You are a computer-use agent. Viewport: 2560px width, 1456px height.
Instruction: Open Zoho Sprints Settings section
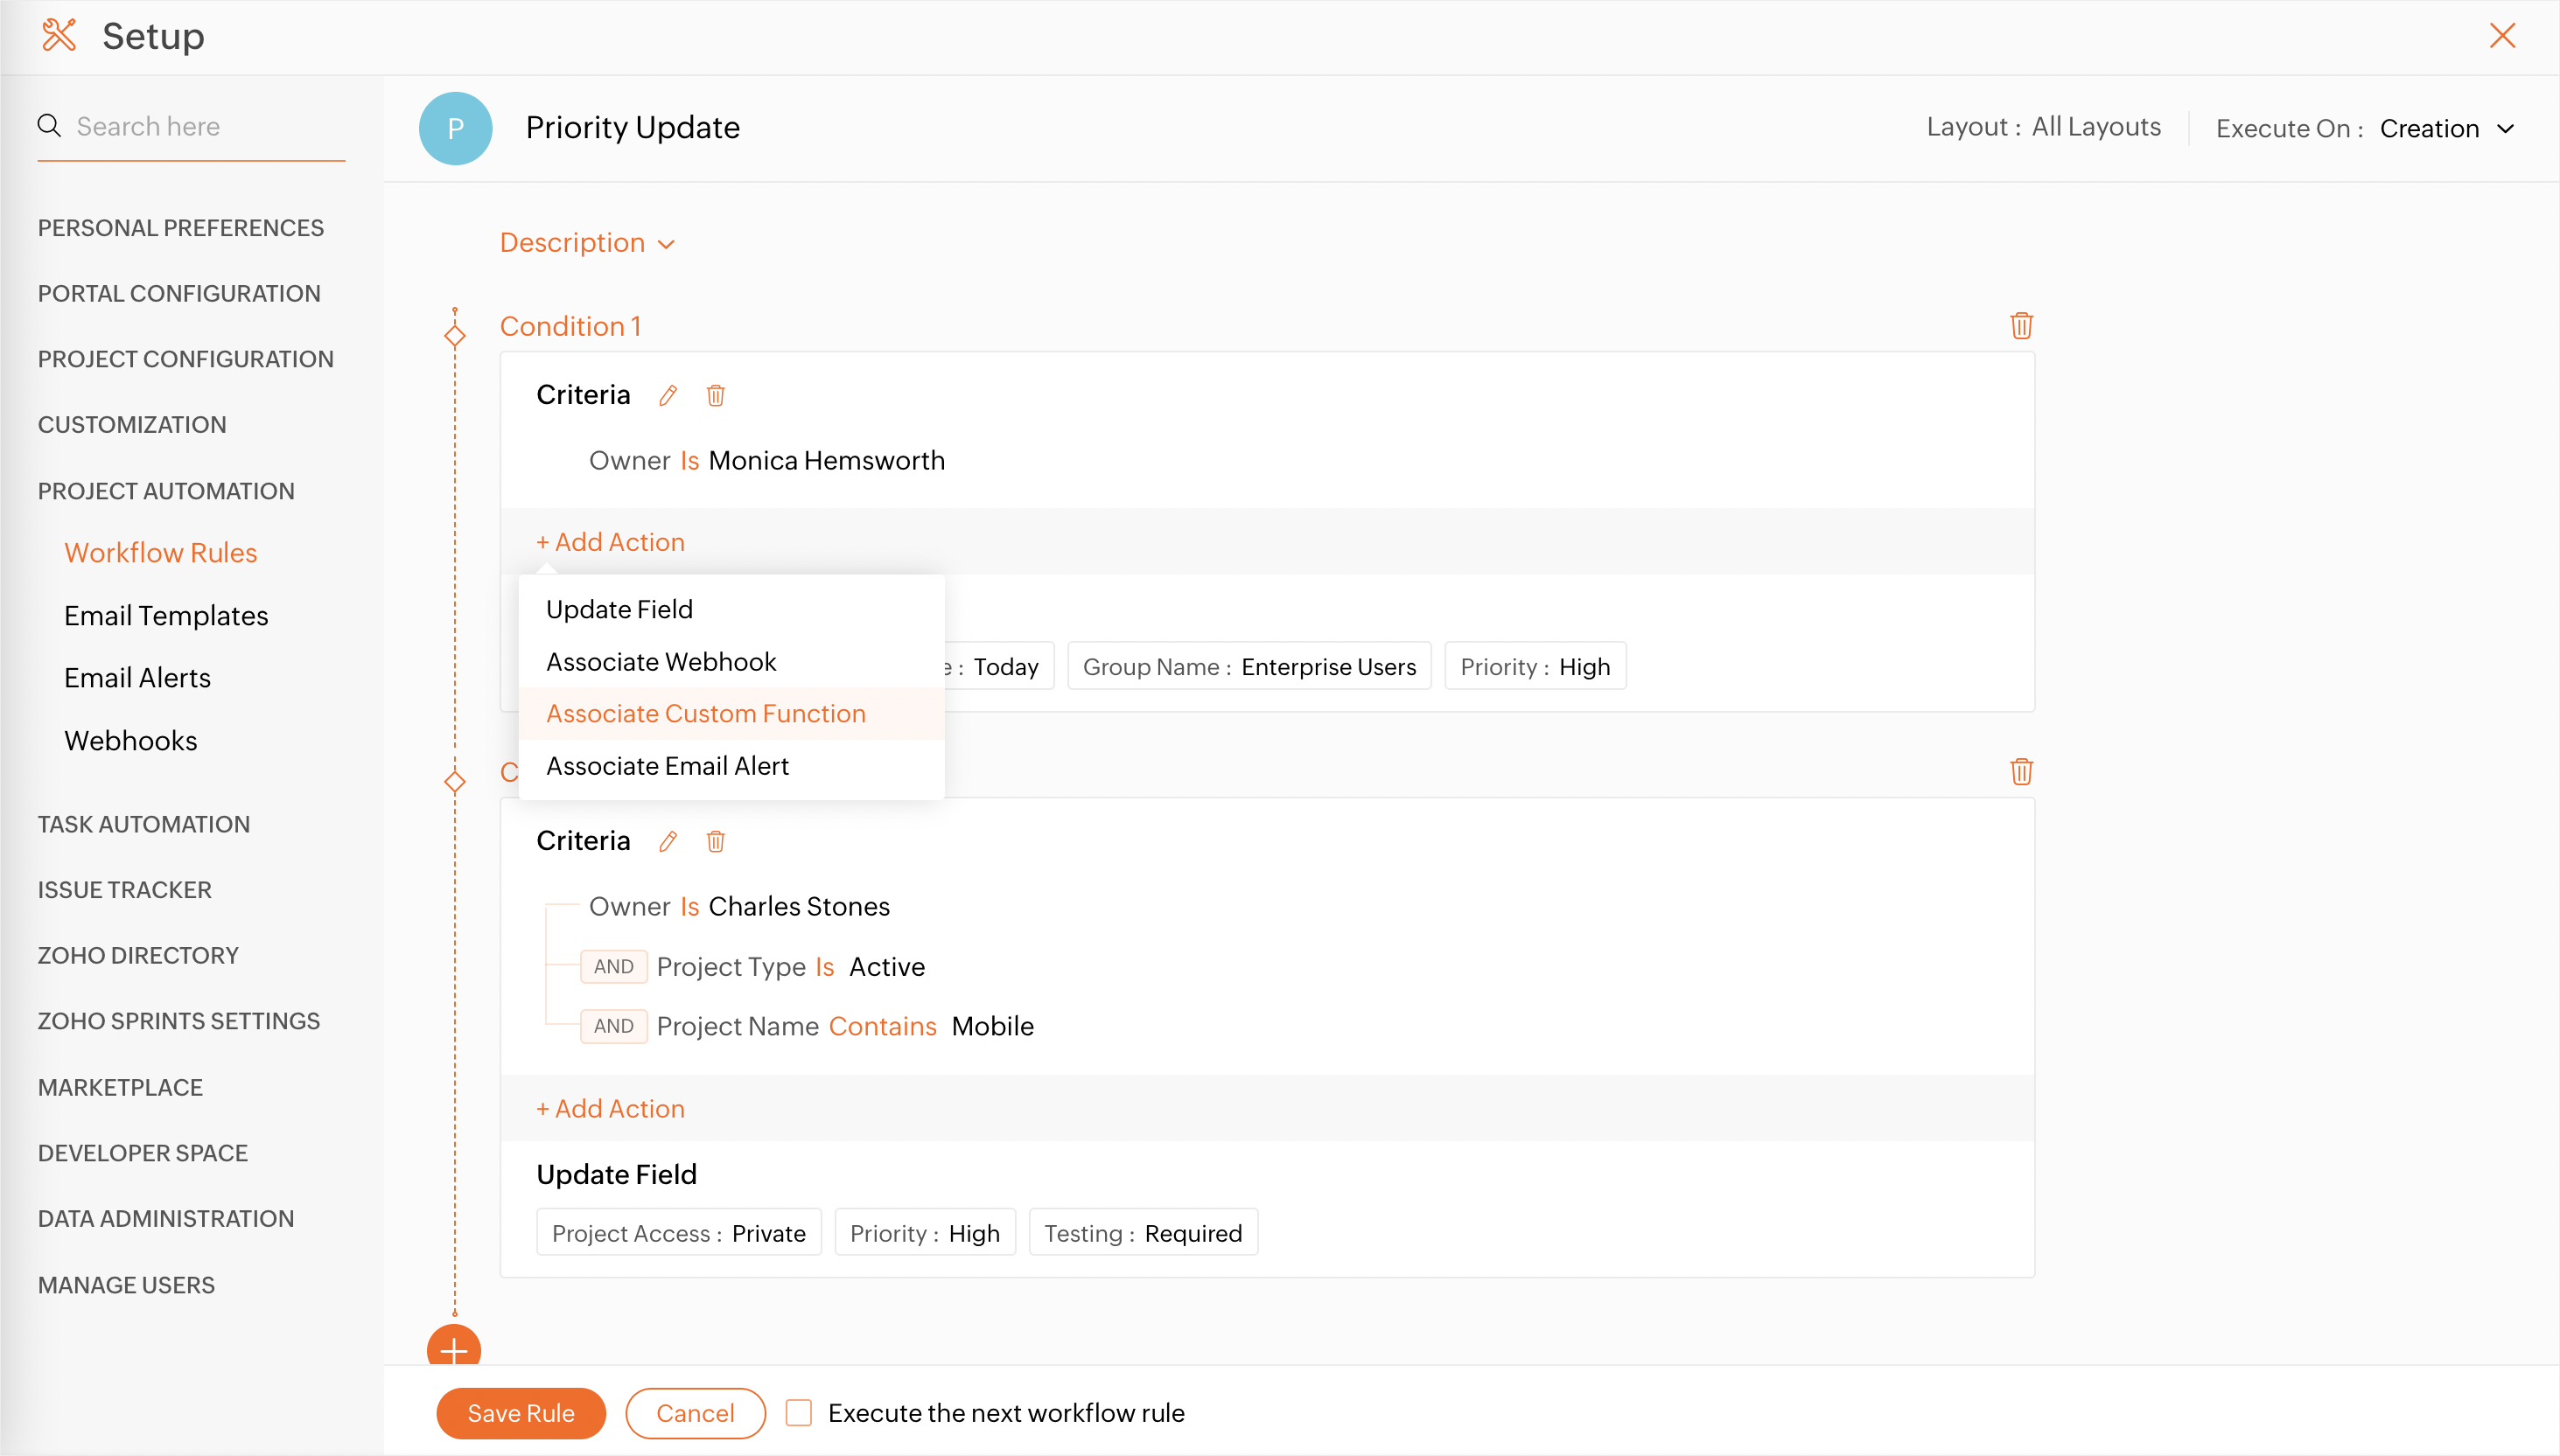pos(179,1021)
